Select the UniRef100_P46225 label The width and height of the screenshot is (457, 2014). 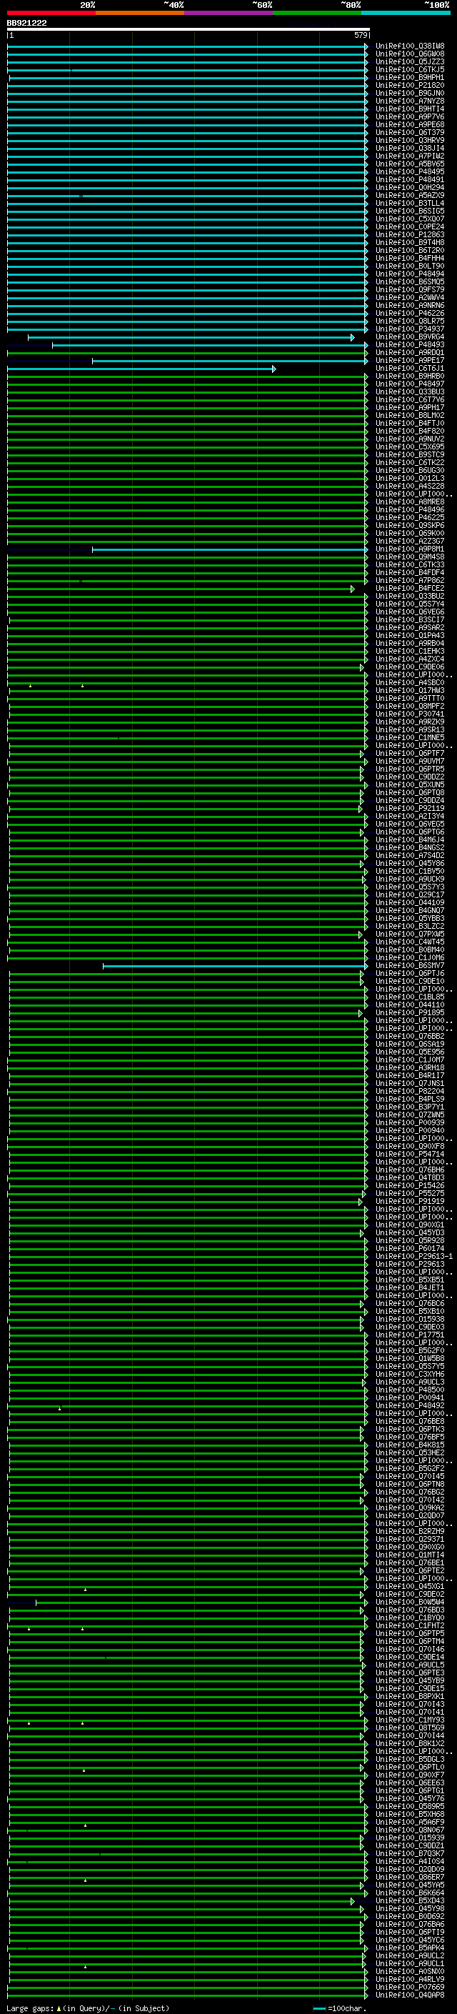click(410, 517)
